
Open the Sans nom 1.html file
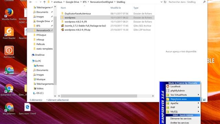[x=27, y=109]
